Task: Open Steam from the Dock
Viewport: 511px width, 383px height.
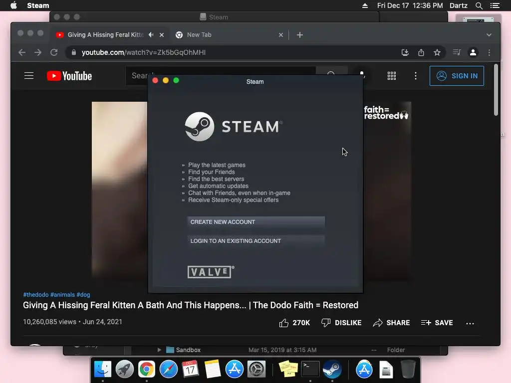Action: click(x=332, y=369)
